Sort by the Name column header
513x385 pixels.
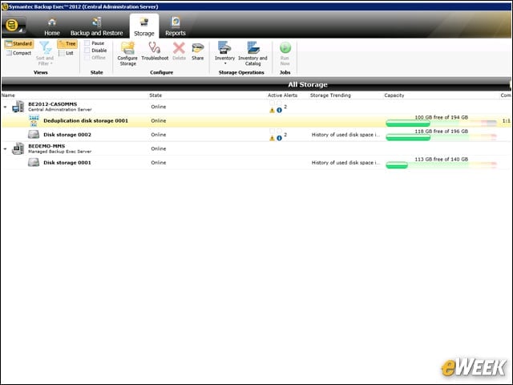click(8, 95)
